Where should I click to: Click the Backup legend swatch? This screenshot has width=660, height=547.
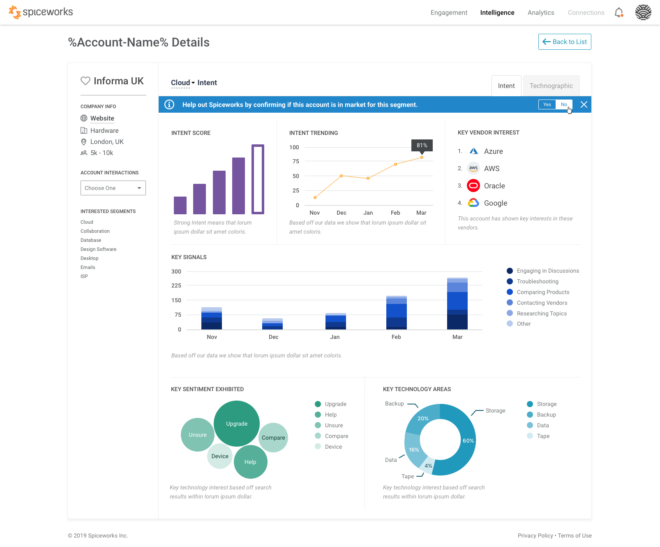(530, 415)
